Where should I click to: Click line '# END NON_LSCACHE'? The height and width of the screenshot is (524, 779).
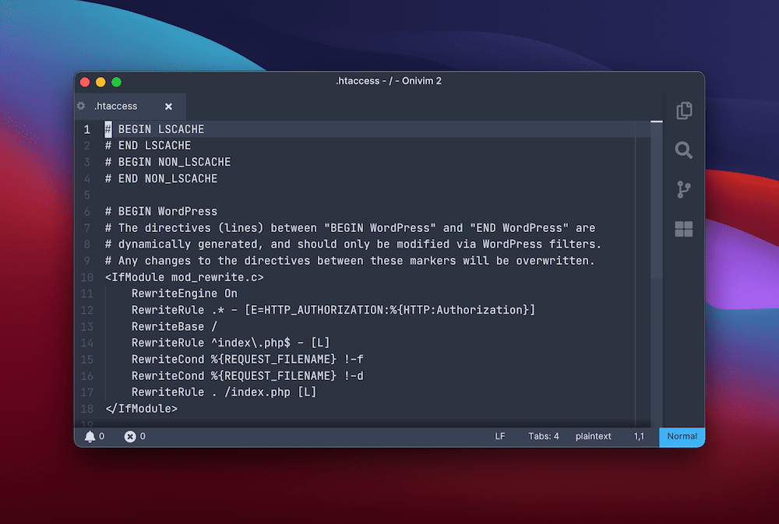pyautogui.click(x=161, y=178)
